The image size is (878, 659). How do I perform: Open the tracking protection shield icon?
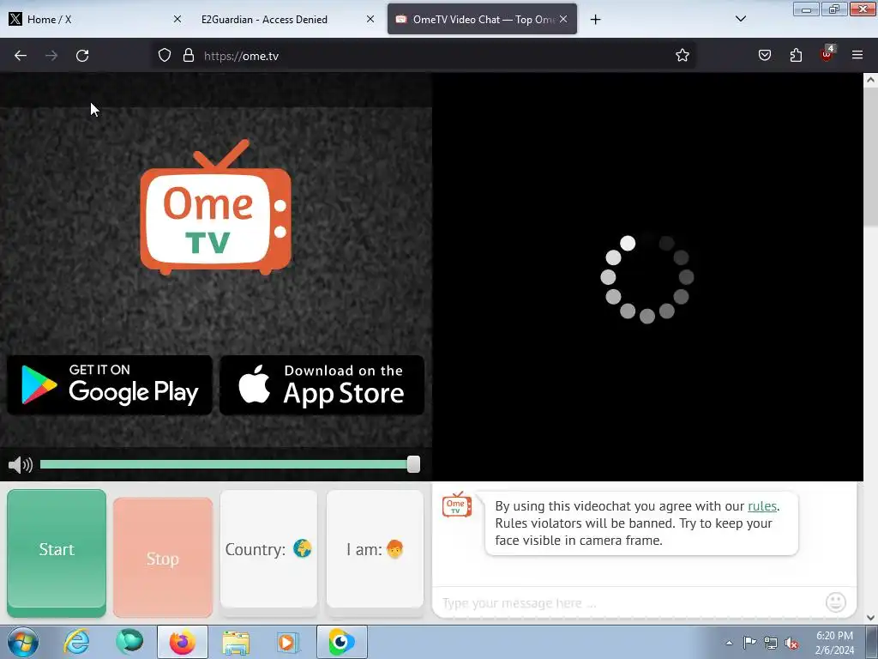point(164,55)
